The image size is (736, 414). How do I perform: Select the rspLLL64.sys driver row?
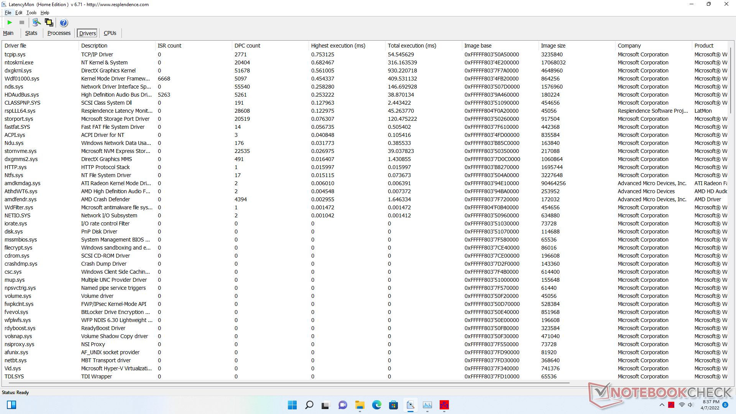pos(365,111)
